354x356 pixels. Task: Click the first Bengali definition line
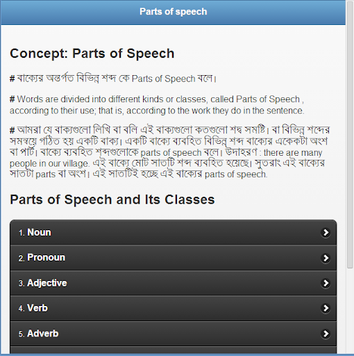point(113,79)
